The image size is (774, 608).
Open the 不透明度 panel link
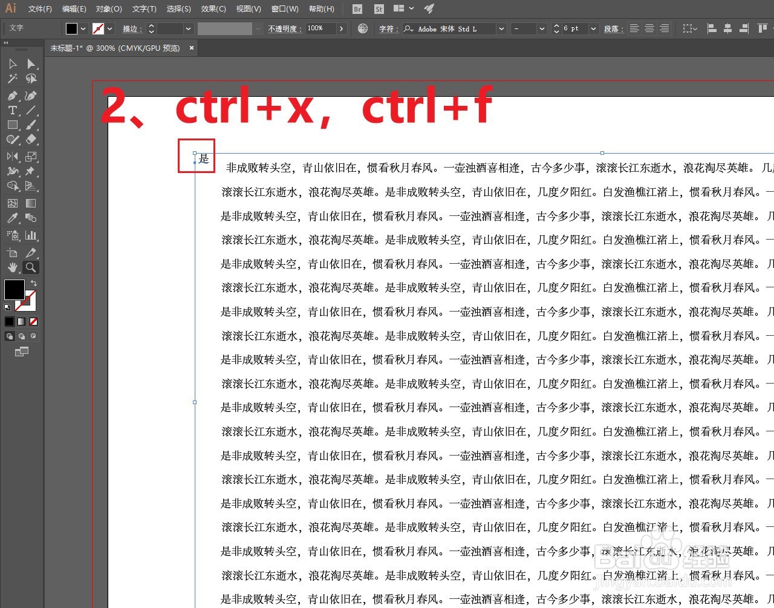[x=285, y=28]
